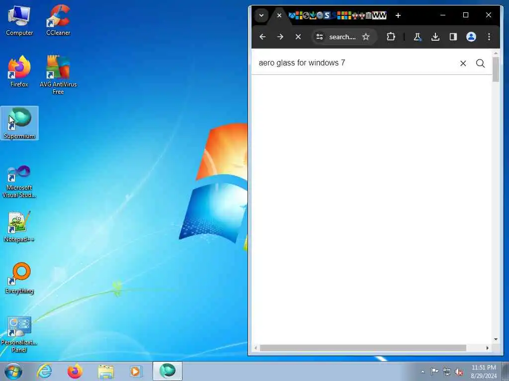Click the page vertical scrollbar thumb

[496, 69]
